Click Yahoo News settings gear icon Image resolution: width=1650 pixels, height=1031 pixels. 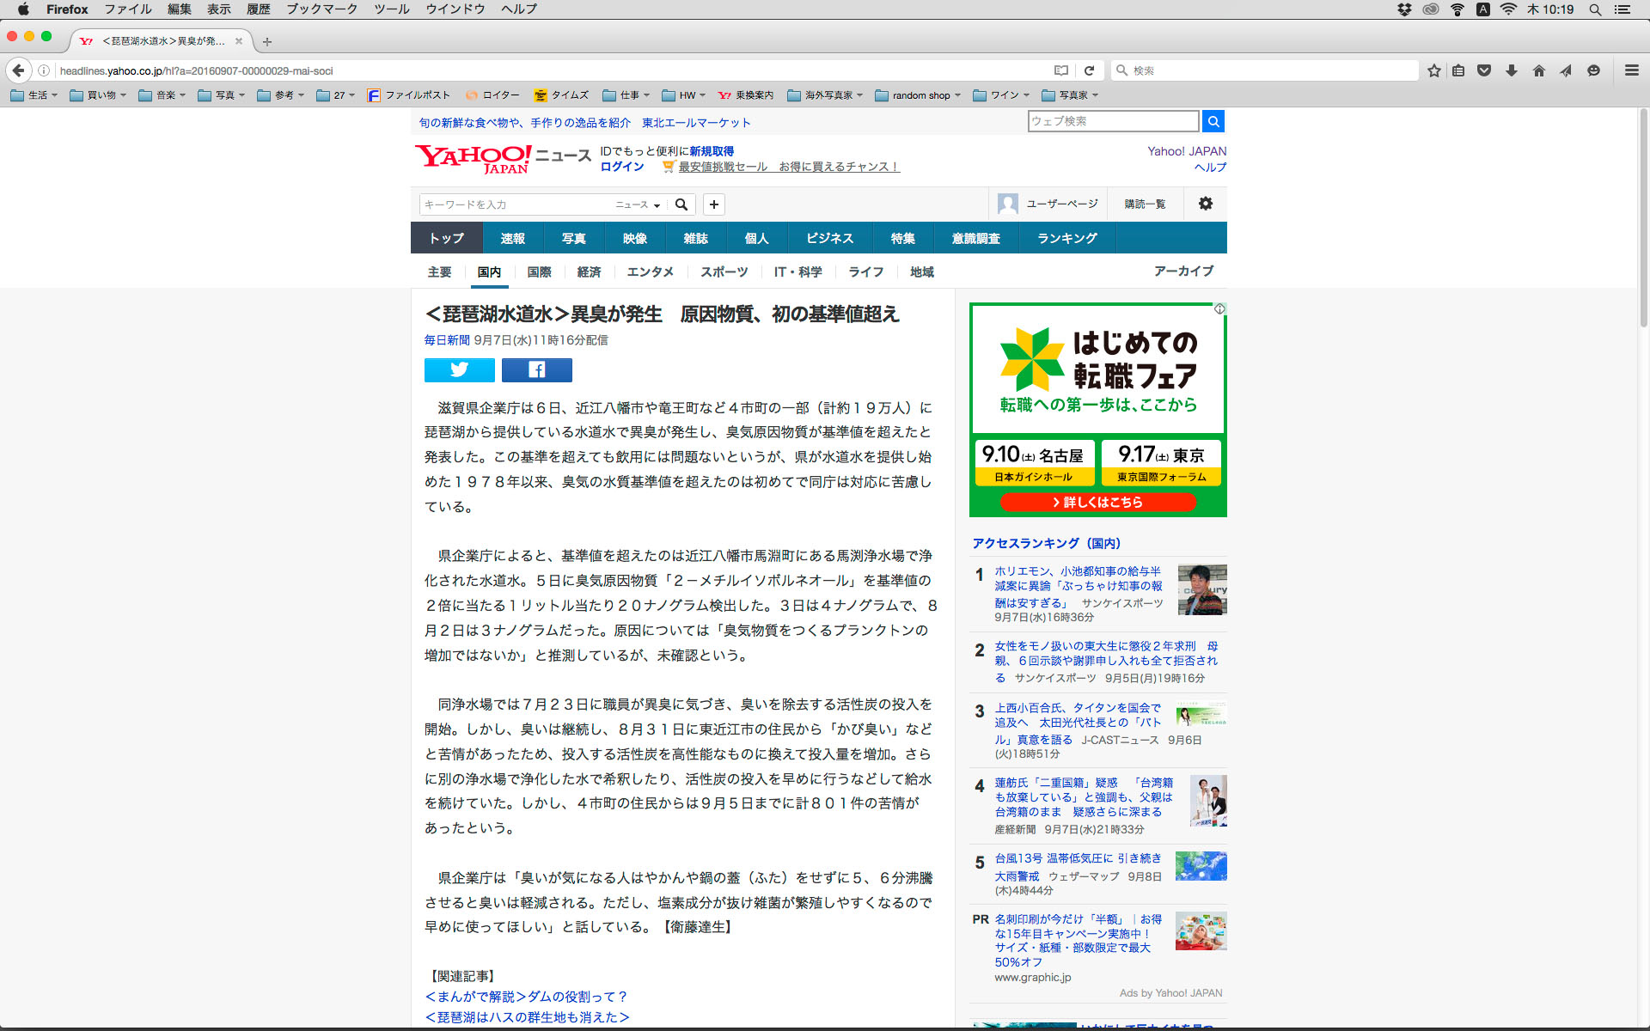coord(1205,204)
